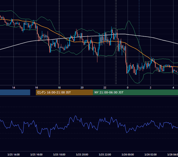Click the 3/26 02:00 date label
The height and width of the screenshot is (157, 178).
pos(151,154)
